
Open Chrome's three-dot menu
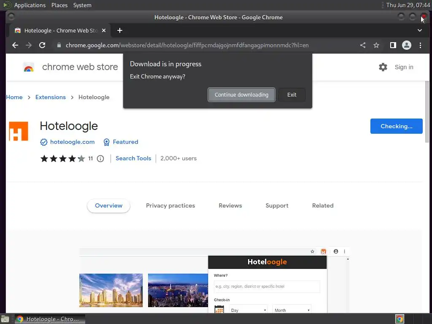click(421, 45)
